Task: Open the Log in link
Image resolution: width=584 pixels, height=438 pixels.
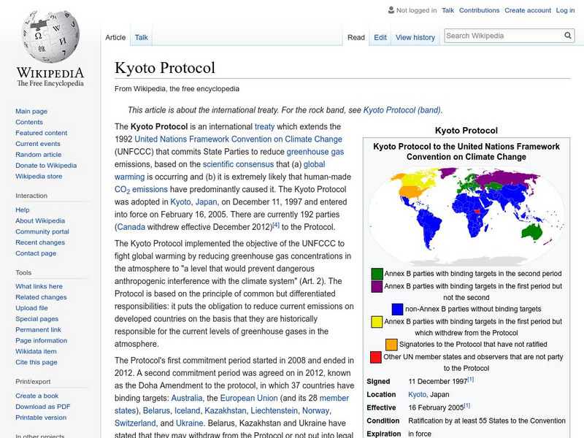Action: [565, 11]
